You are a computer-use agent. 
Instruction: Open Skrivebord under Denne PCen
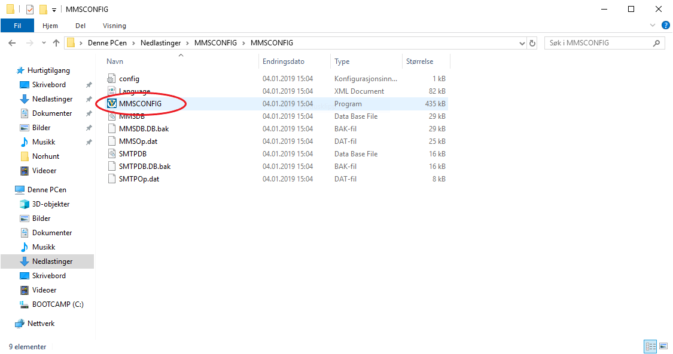point(49,276)
